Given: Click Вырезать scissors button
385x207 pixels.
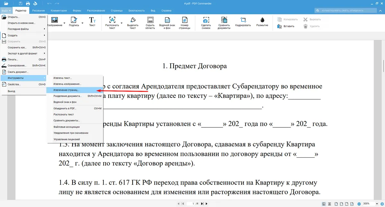Looking at the screenshot, I should point(312,19).
